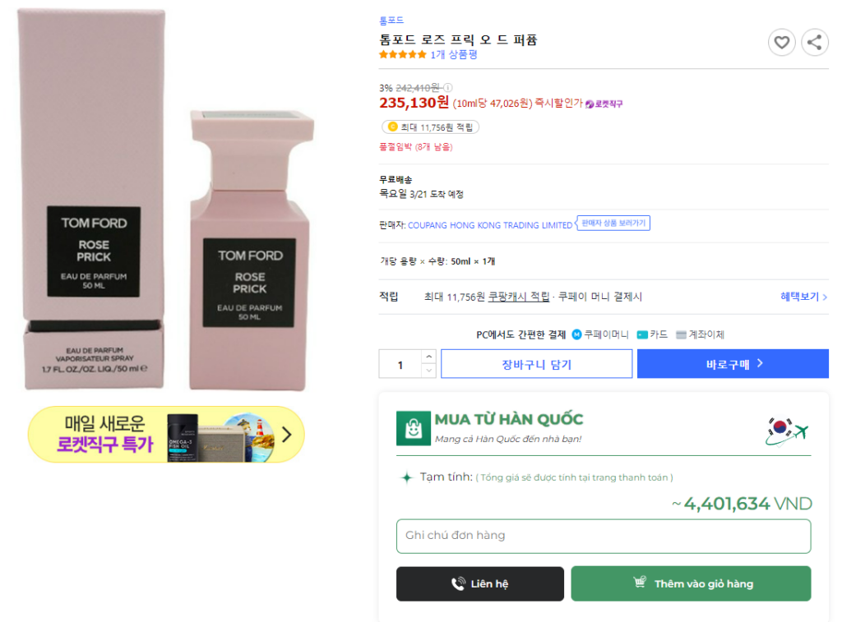
Task: Click the Thêm vào giỏ hàng button
Action: point(691,583)
